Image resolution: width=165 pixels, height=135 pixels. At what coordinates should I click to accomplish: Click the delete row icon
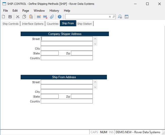45,17
